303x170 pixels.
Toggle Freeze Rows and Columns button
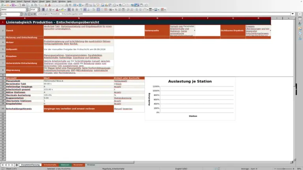136,5
